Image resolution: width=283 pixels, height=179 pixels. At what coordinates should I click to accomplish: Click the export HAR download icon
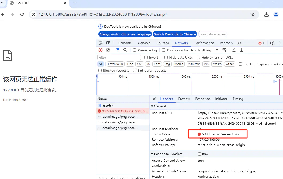[x=242, y=50]
